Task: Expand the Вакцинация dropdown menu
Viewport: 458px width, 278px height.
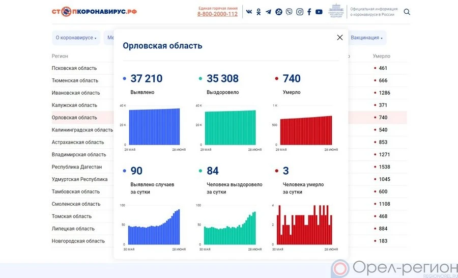Action: point(367,38)
